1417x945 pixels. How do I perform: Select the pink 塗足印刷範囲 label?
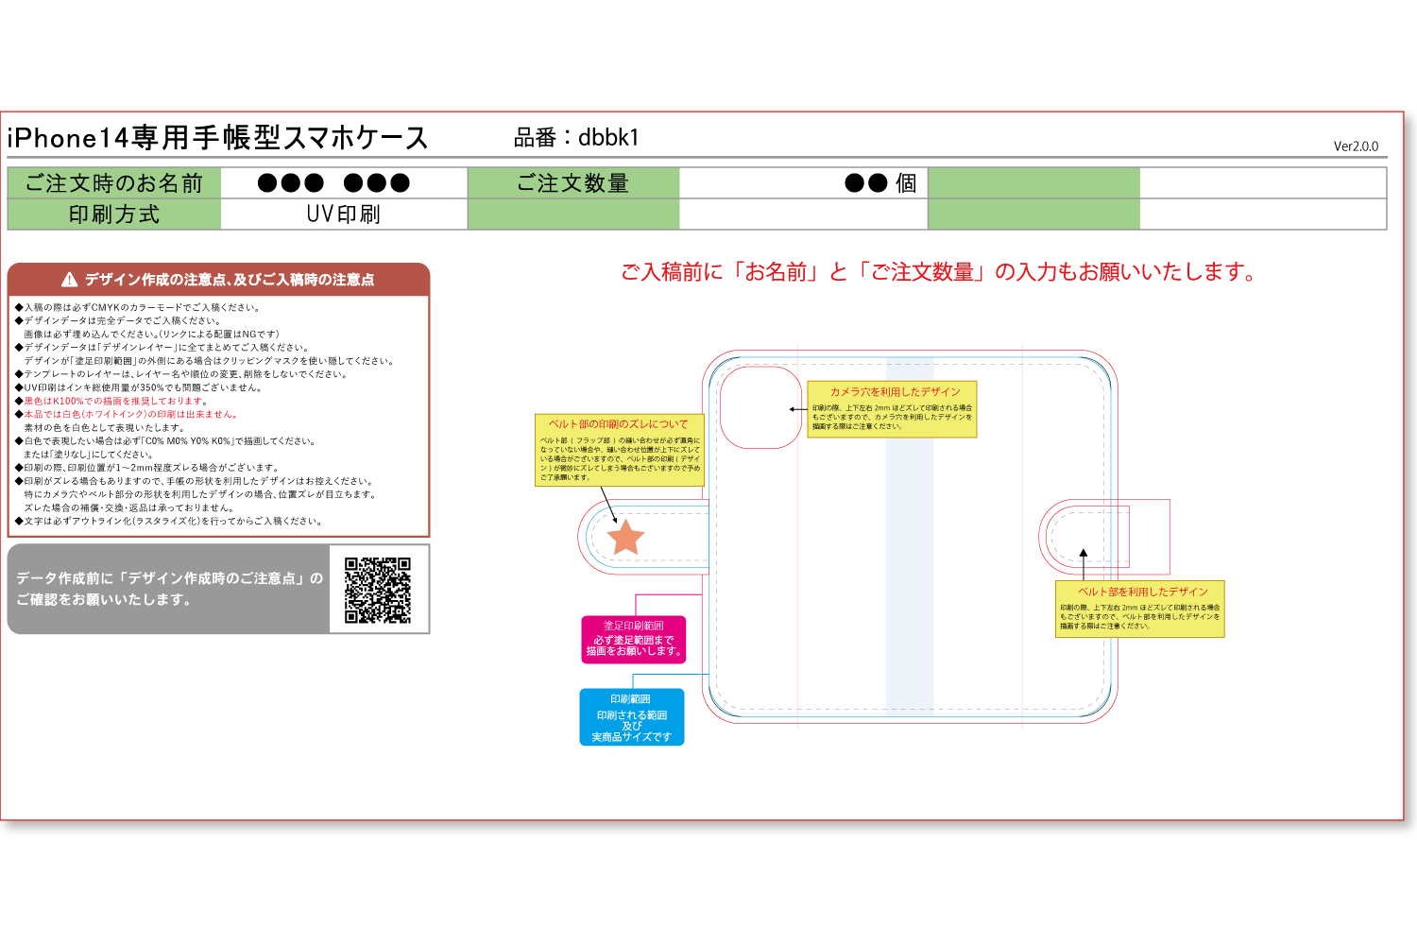coord(633,640)
